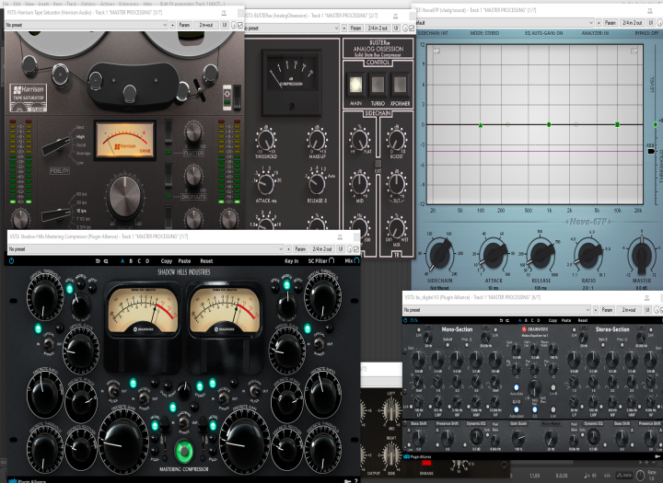
Task: Click the MASTER knob on Nova-67P
Action: pyautogui.click(x=642, y=255)
